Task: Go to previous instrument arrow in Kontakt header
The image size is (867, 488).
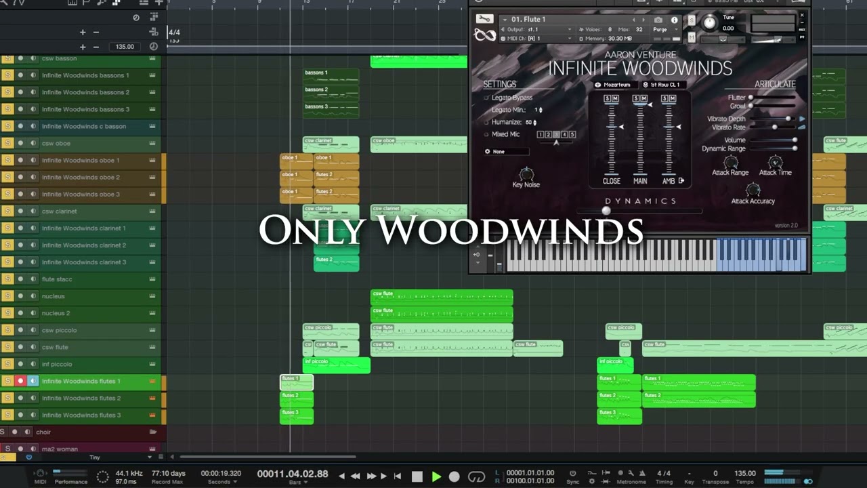Action: click(634, 20)
